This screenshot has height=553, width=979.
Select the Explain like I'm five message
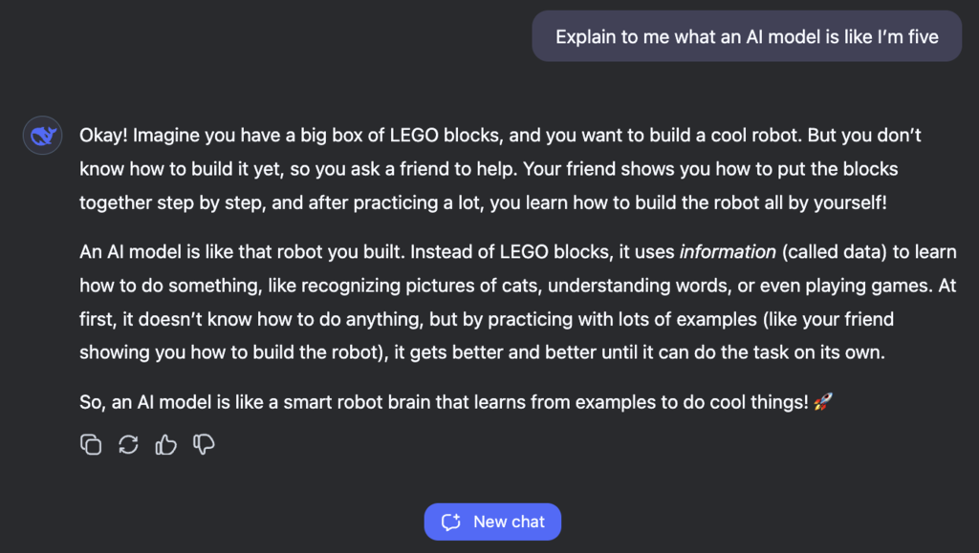tap(747, 35)
